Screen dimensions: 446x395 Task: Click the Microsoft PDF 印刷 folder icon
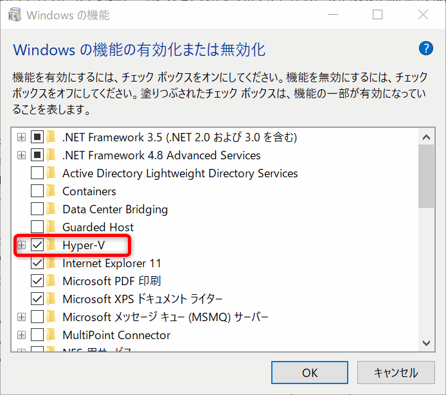(x=51, y=281)
